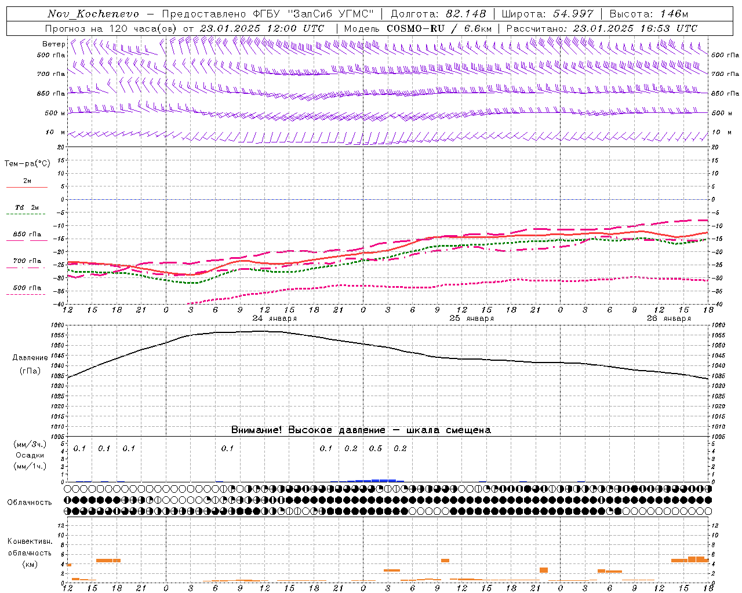Click the Конвективн. label
742x593 pixels.
coord(30,541)
